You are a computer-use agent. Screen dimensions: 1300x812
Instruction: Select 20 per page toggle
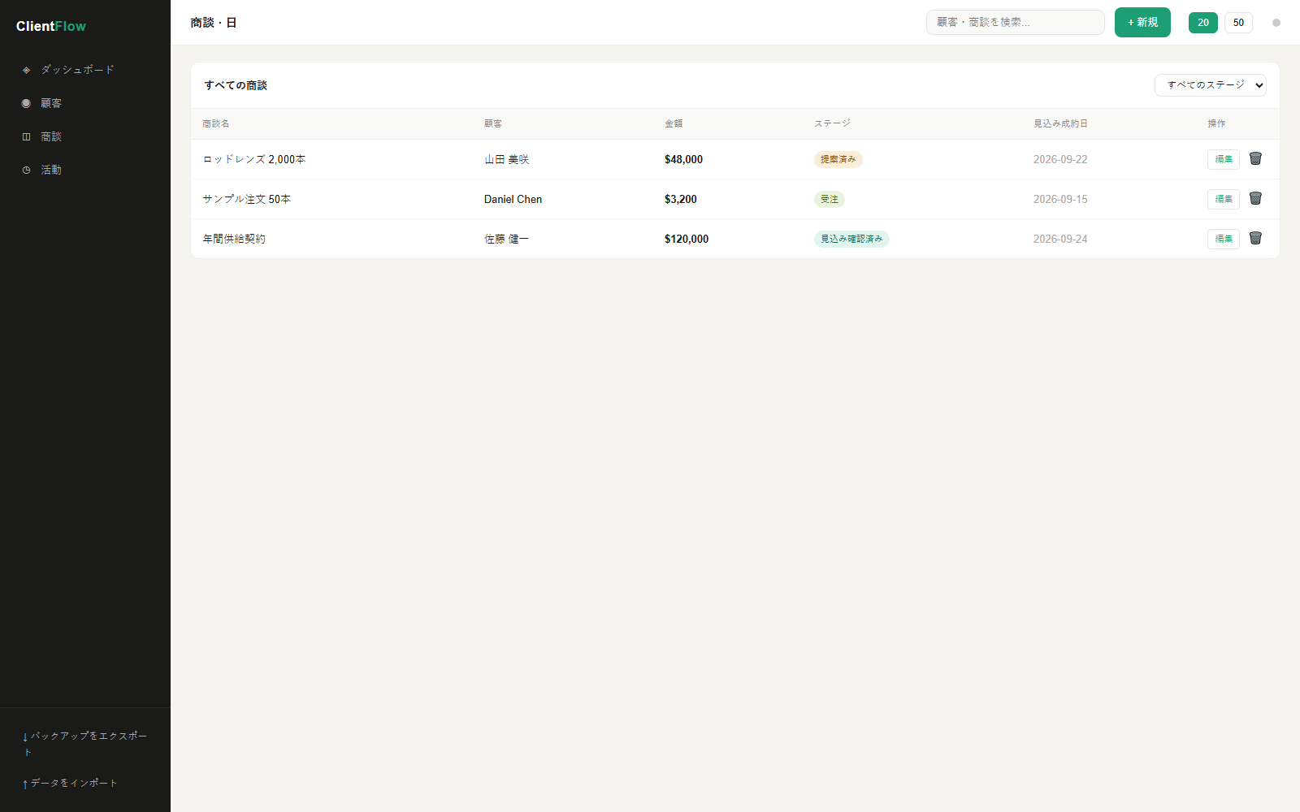(1203, 23)
